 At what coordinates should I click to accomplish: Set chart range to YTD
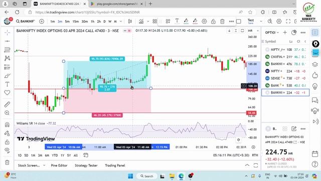pos(55,155)
